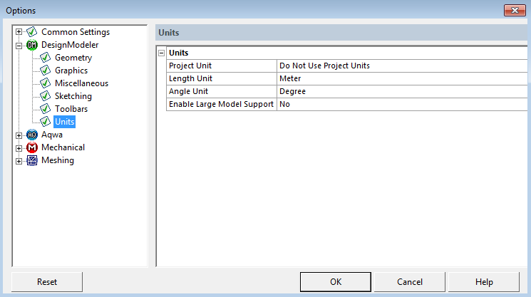Open the Miscellaneous options page

[82, 83]
